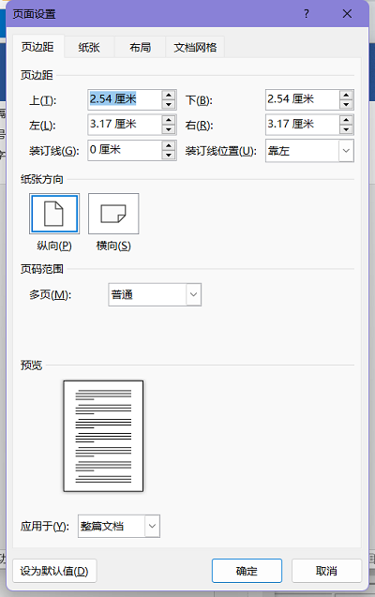Click the 纵向(P) label text

click(54, 246)
